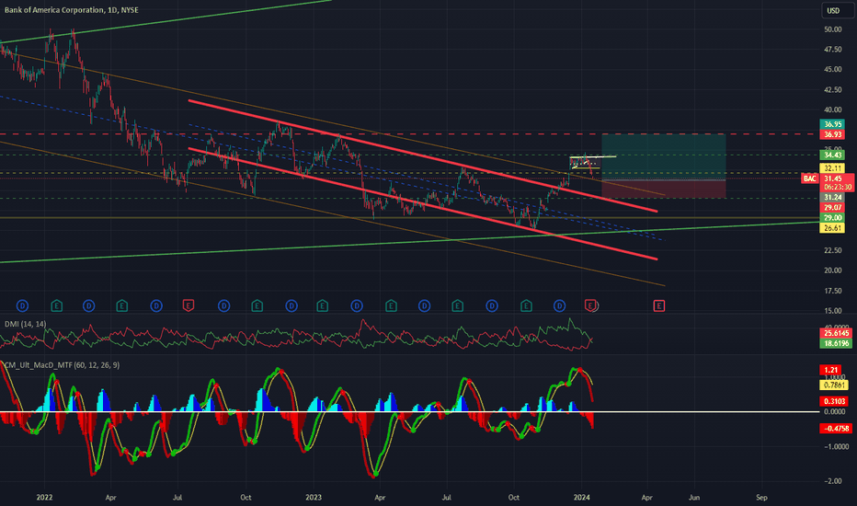Click the green 29.00 price label

[x=832, y=218]
